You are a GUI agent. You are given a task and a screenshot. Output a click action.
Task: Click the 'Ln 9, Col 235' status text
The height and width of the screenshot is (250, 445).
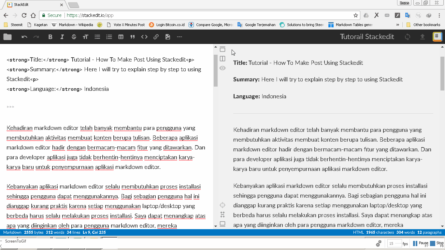pos(94,232)
